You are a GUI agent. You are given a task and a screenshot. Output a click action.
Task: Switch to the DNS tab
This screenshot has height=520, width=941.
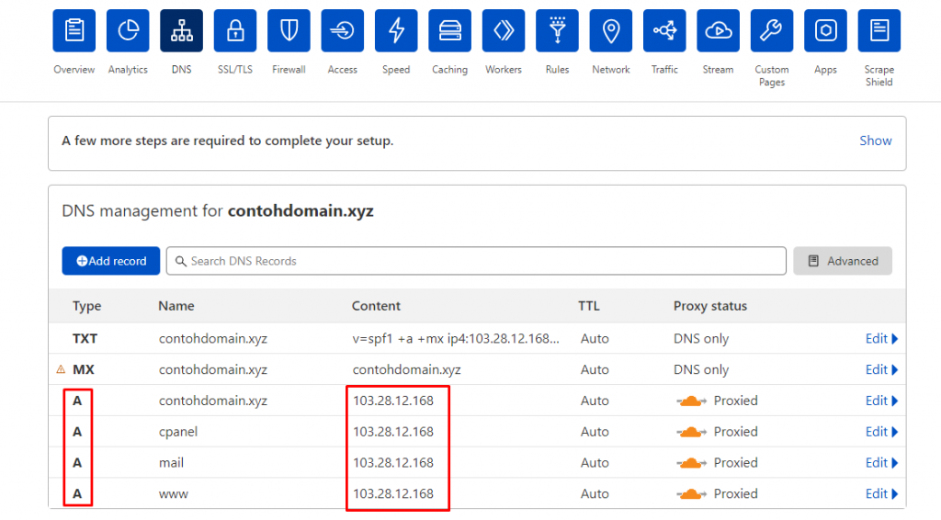pos(181,31)
